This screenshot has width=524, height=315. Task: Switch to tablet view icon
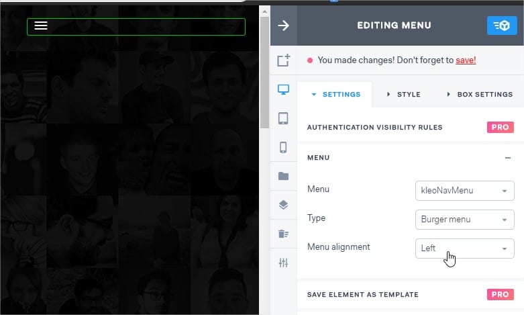tap(283, 118)
